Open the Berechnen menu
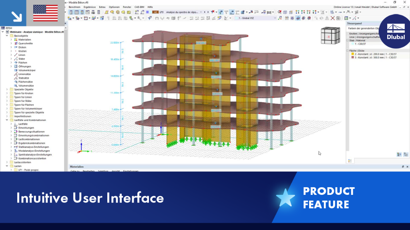410x230 pixels. 74,7
